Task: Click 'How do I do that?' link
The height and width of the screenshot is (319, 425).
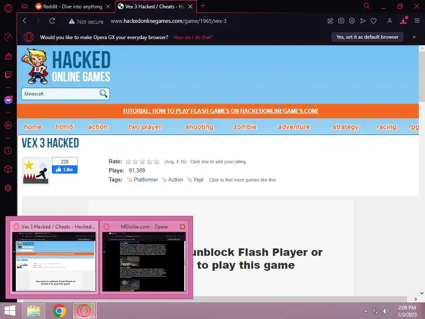Action: pos(193,37)
